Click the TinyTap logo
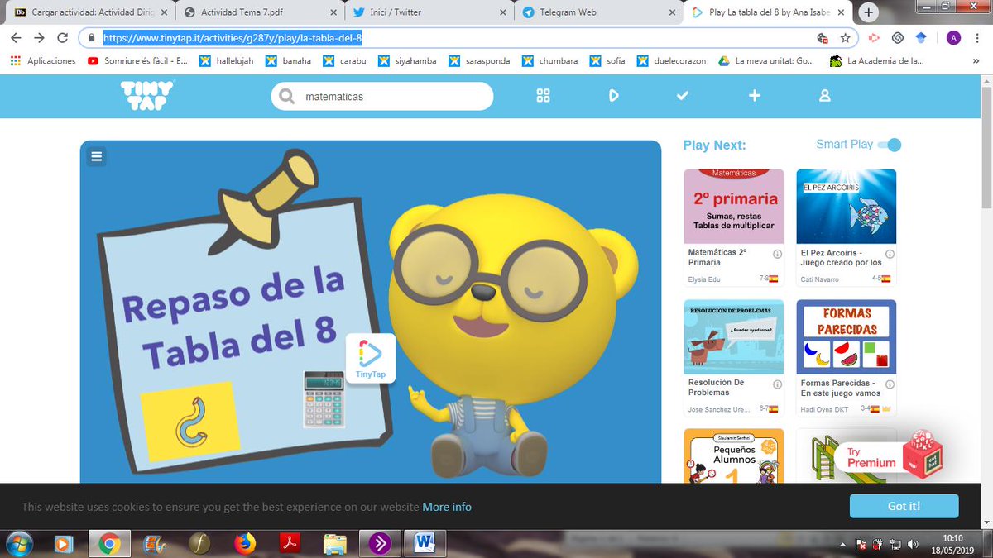 point(146,96)
